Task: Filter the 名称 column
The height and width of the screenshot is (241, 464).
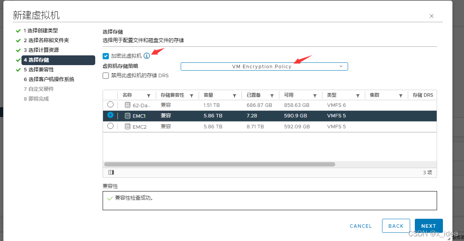Action: pos(149,96)
